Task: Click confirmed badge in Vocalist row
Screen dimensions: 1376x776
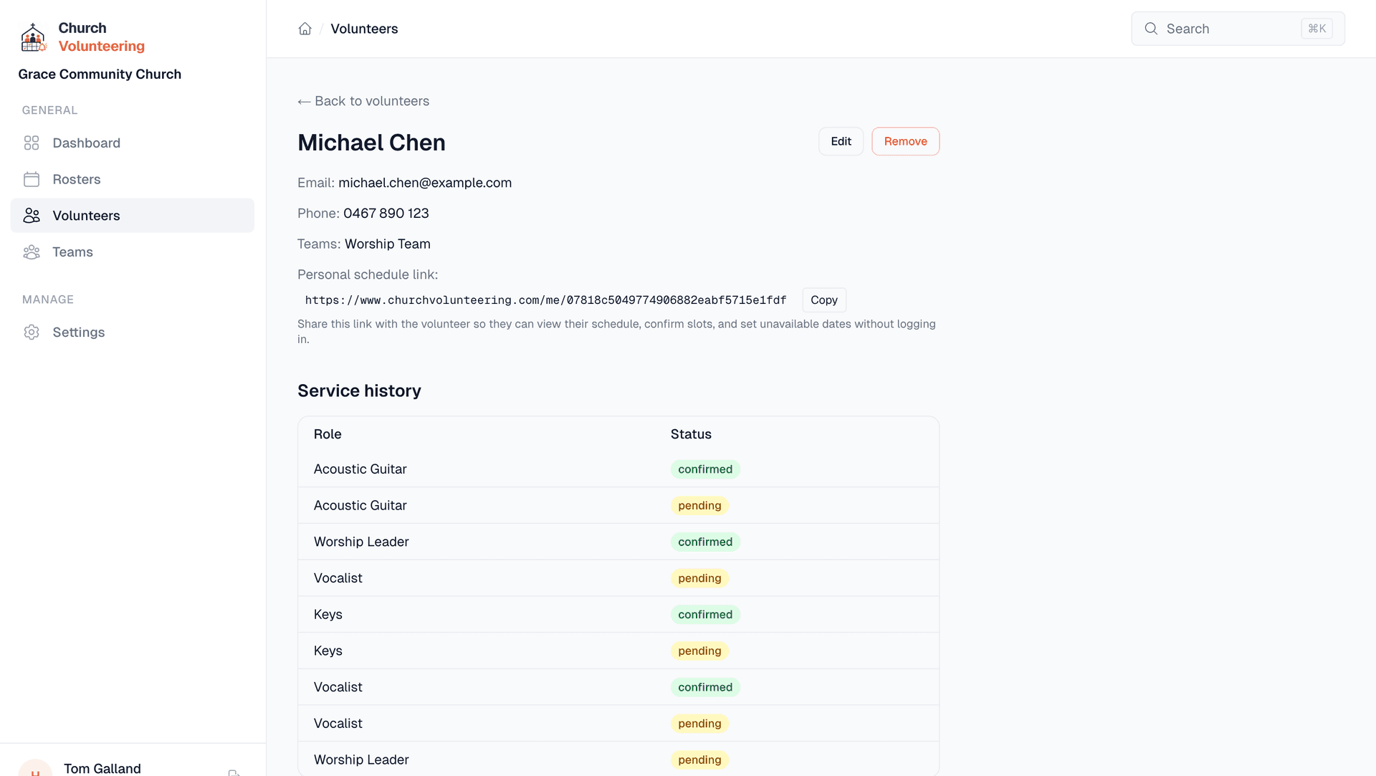Action: coord(705,687)
